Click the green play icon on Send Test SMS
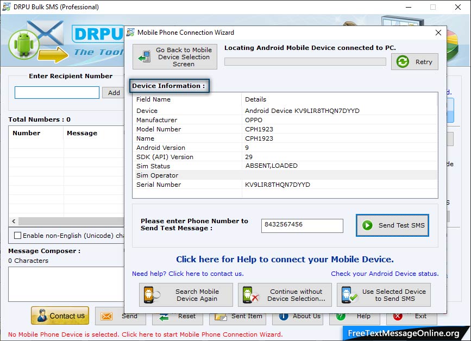 pos(367,225)
